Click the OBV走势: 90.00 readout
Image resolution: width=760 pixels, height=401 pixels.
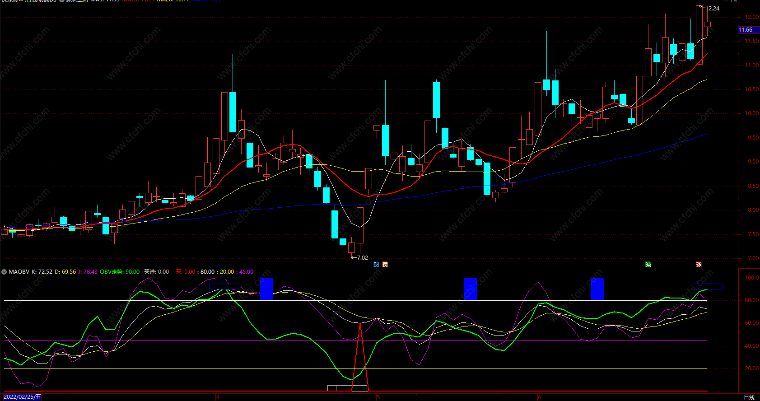[120, 272]
